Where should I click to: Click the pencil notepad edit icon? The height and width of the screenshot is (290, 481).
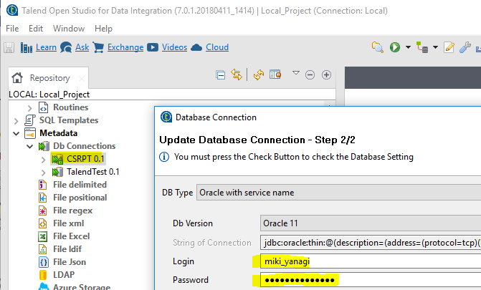pyautogui.click(x=449, y=47)
